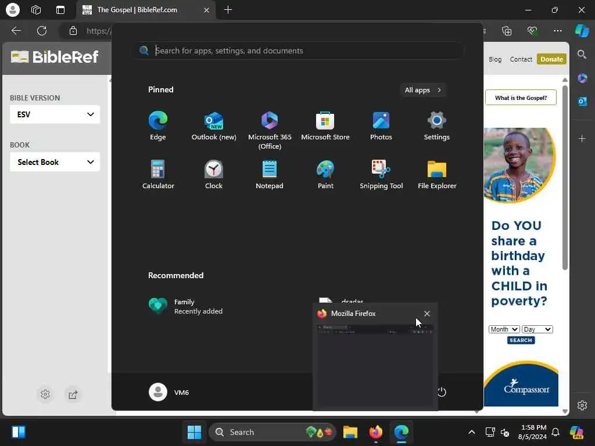The width and height of the screenshot is (595, 446).
Task: Open Settings from pinned apps
Action: click(437, 127)
